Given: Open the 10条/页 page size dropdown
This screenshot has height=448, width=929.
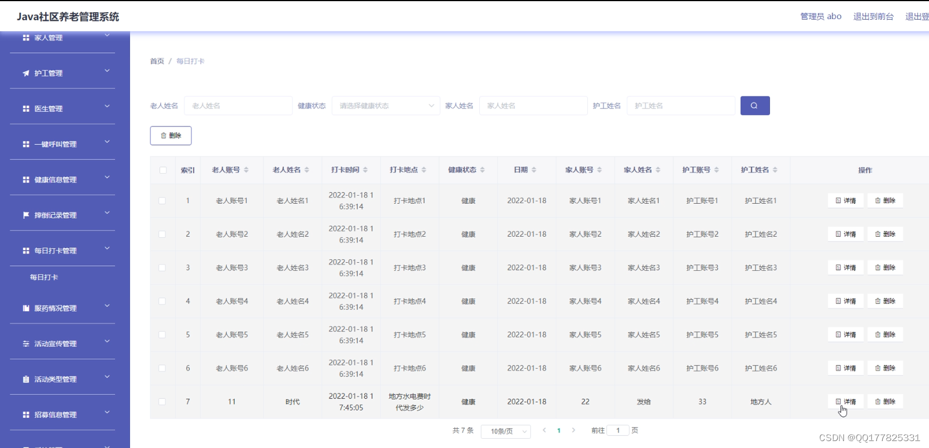Looking at the screenshot, I should (506, 431).
